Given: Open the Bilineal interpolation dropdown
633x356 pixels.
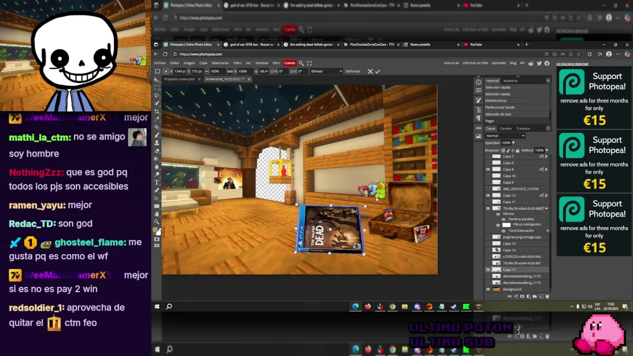Looking at the screenshot, I should pos(326,71).
